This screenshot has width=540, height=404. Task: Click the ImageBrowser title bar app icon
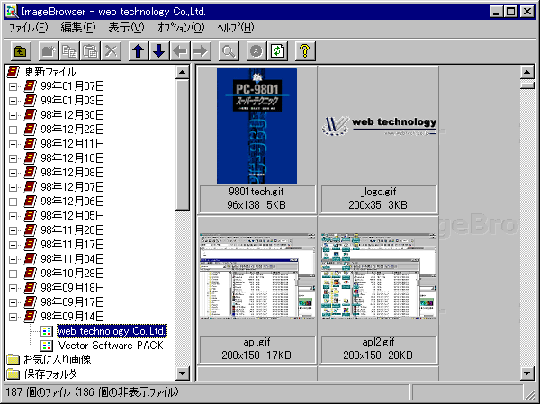point(12,12)
